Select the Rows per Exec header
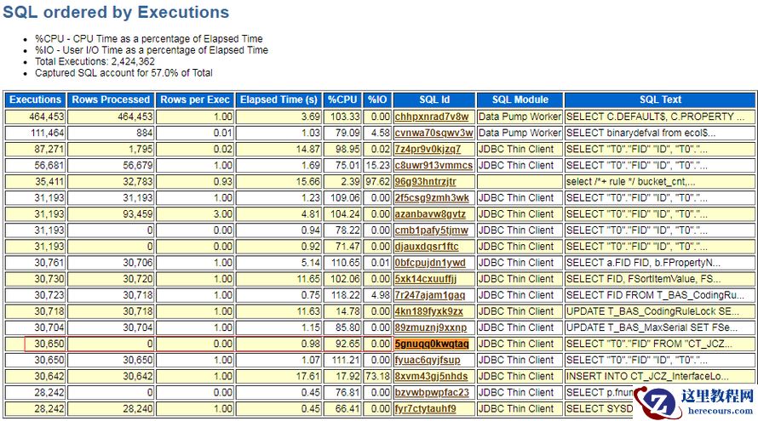758x421 pixels. coord(195,100)
